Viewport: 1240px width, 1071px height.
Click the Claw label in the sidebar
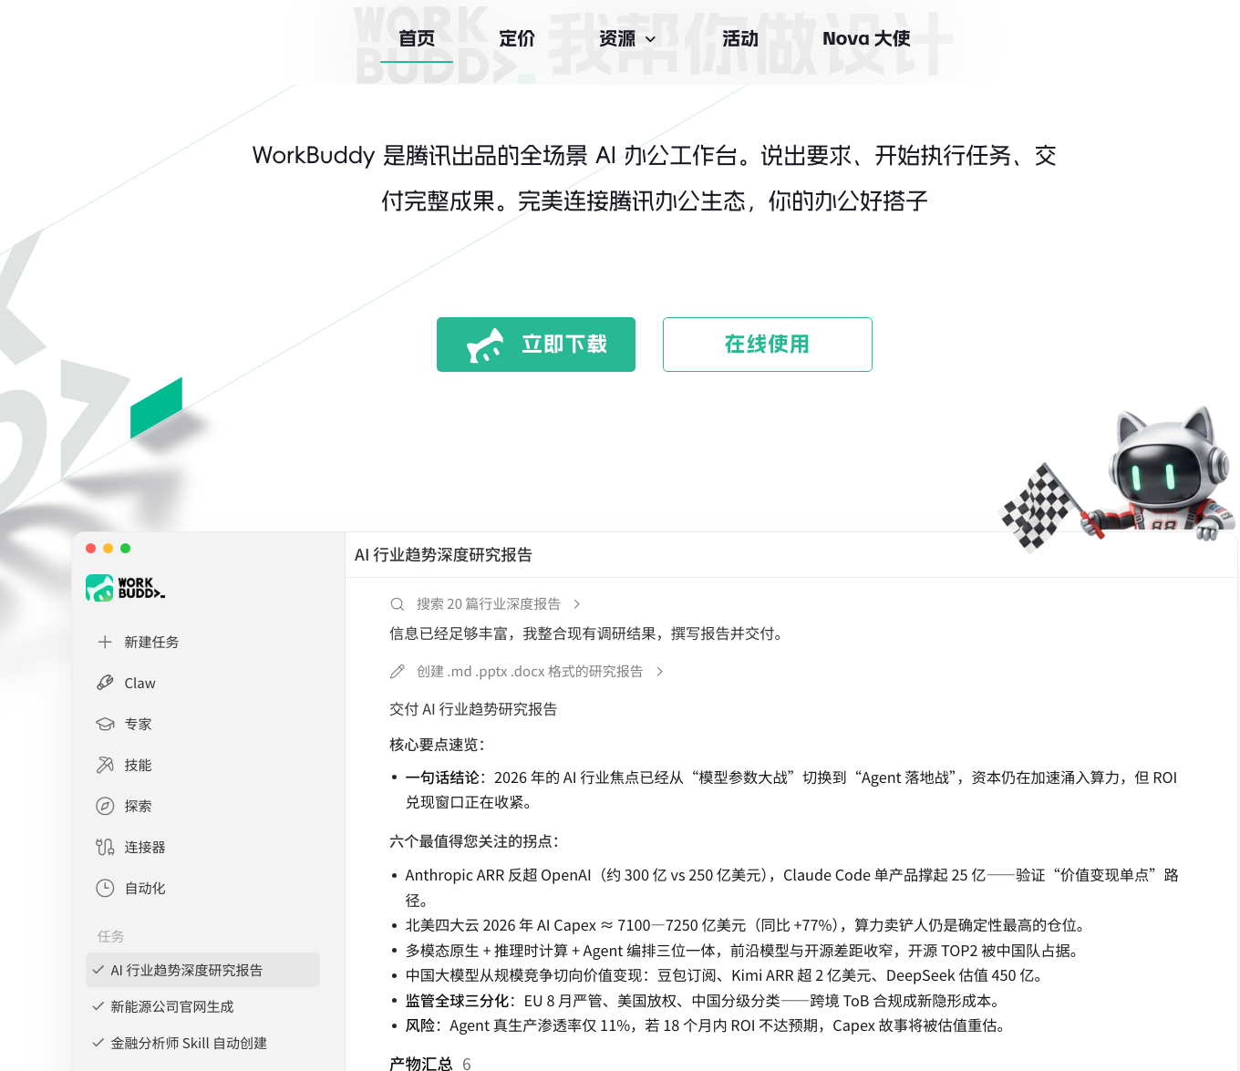point(140,683)
